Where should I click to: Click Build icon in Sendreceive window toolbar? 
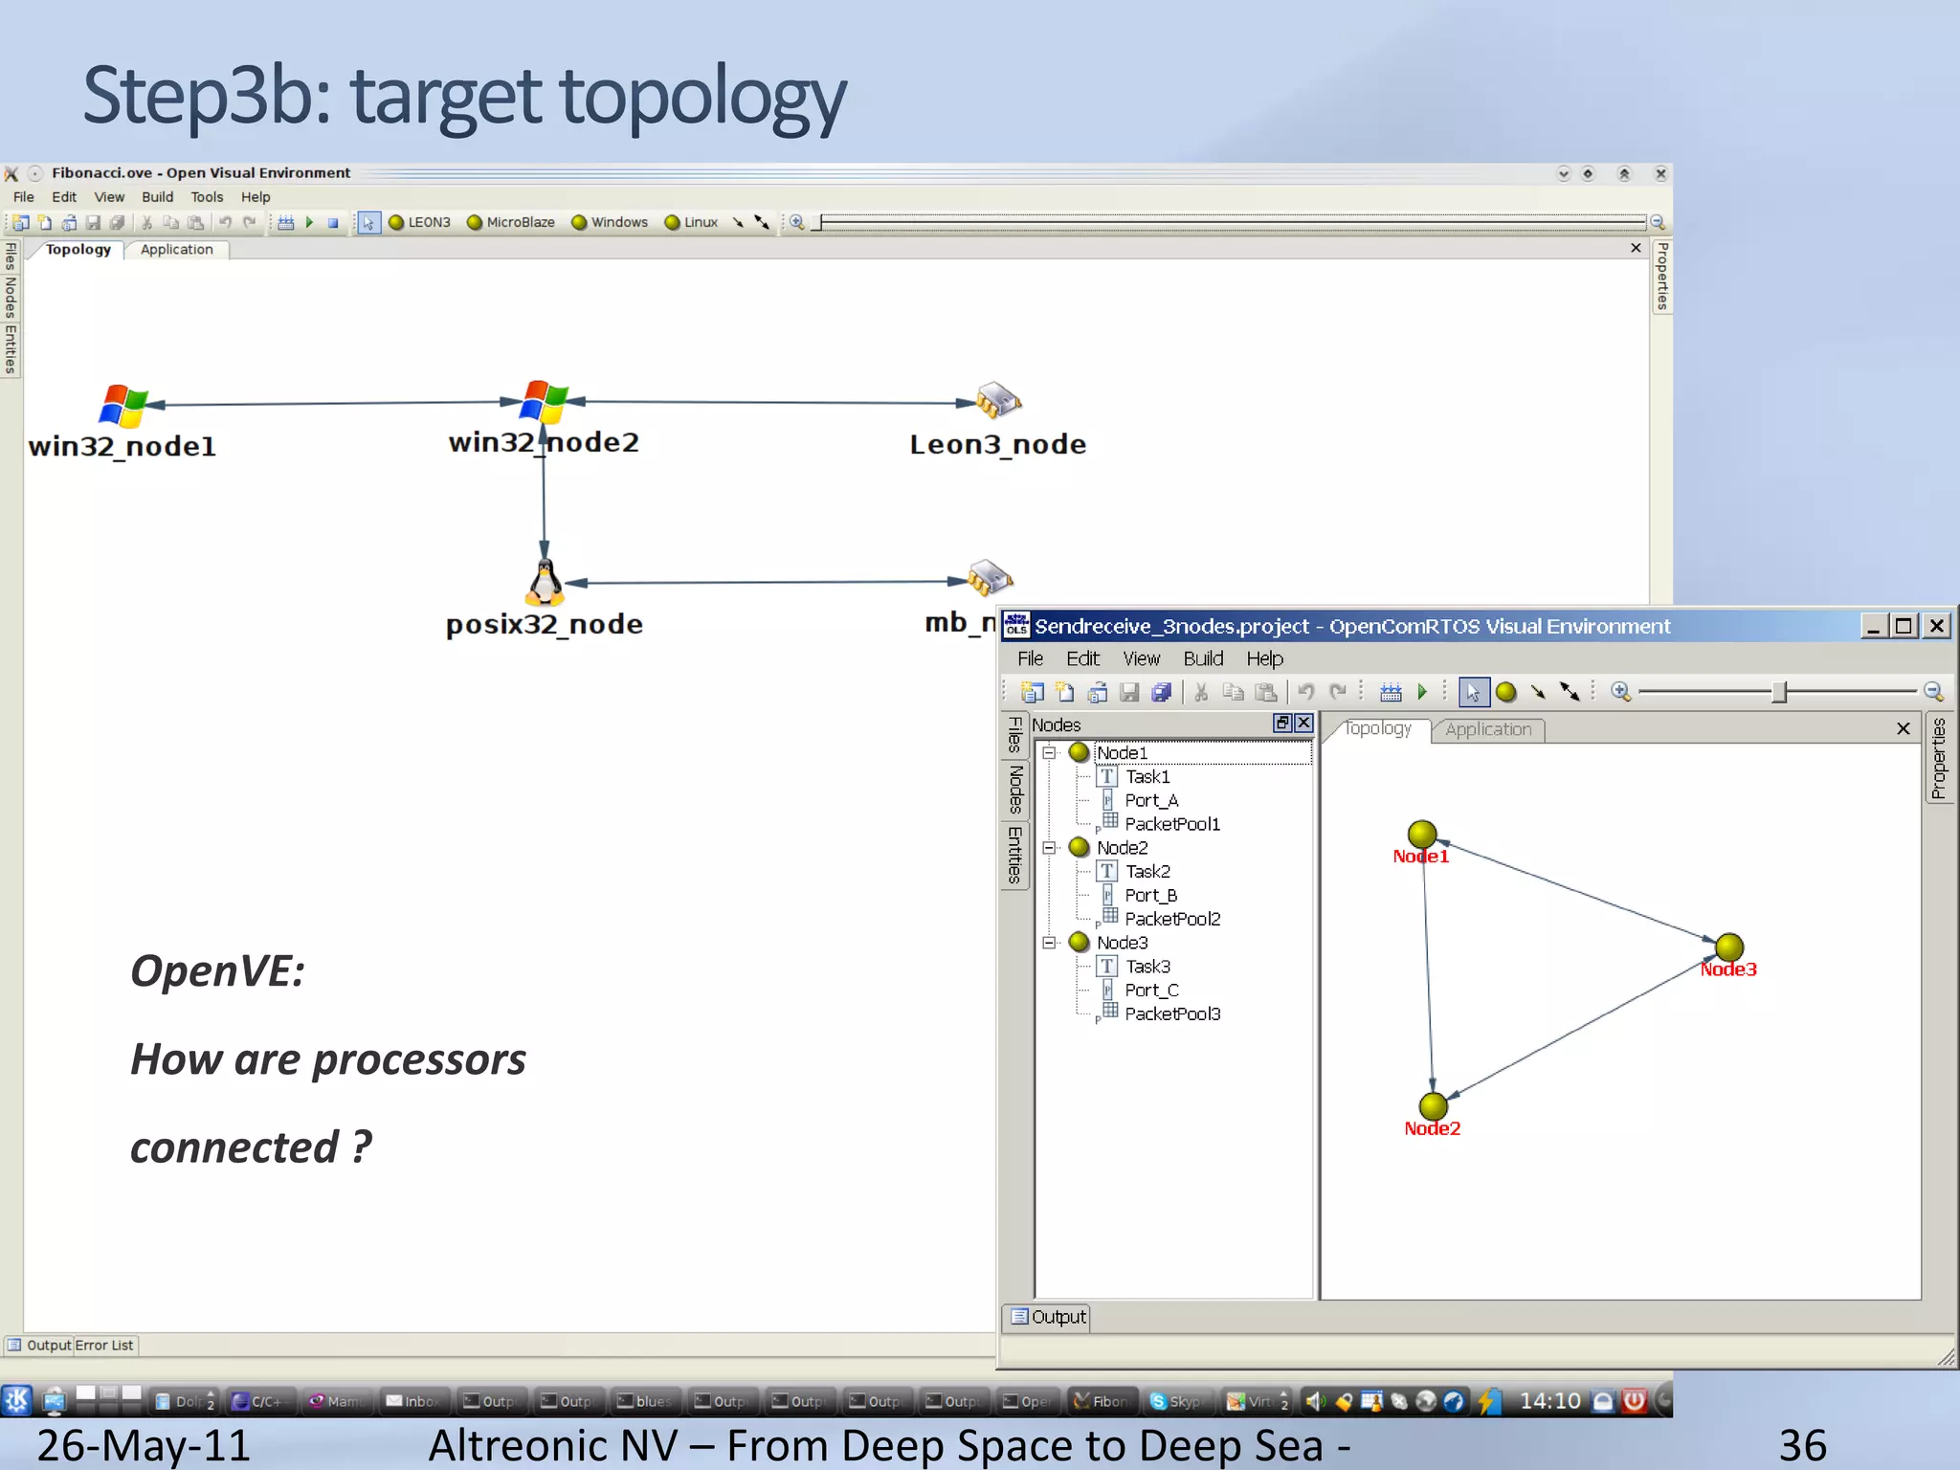(1391, 692)
